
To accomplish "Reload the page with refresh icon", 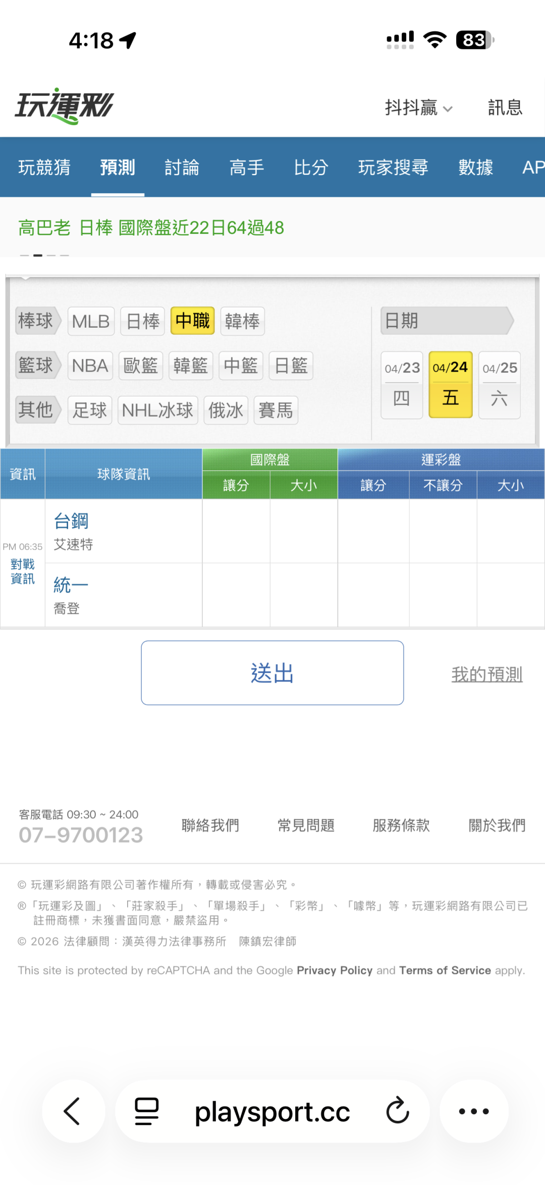I will pos(398,1110).
